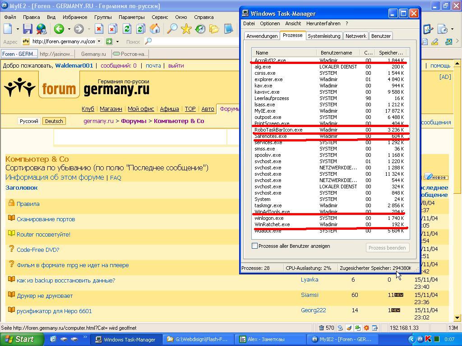
Task: Go to the Home page icon
Action: pos(155,29)
